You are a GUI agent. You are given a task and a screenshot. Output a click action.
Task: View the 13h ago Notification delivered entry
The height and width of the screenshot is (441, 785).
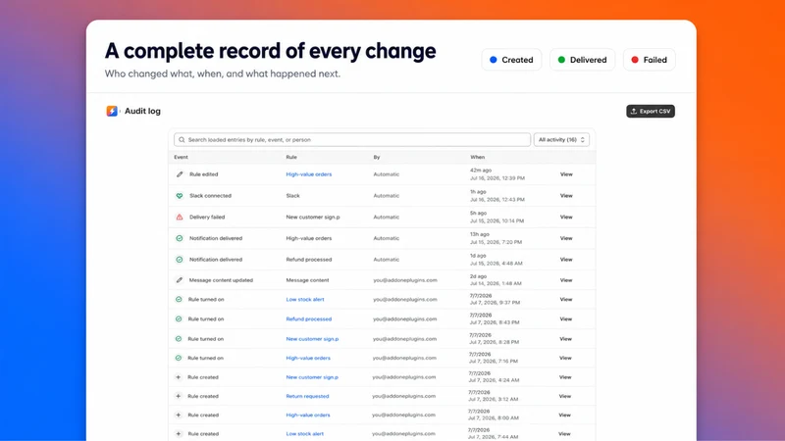[566, 238]
